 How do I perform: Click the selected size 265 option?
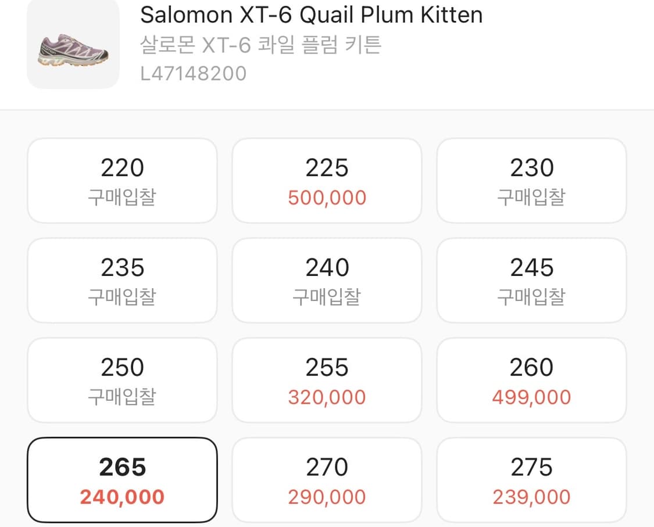pyautogui.click(x=122, y=480)
